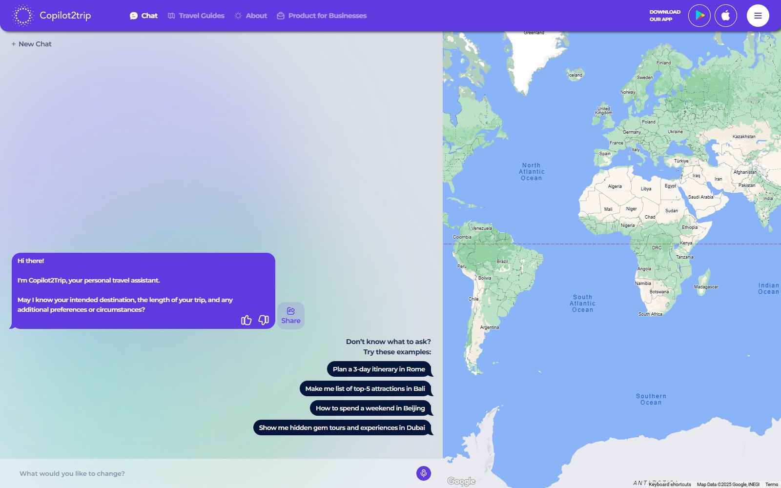Click the Argentina label on map
The width and height of the screenshot is (781, 488).
click(490, 327)
